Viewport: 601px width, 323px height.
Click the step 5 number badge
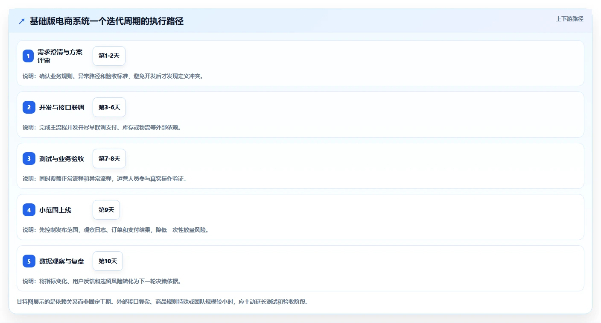pyautogui.click(x=29, y=261)
